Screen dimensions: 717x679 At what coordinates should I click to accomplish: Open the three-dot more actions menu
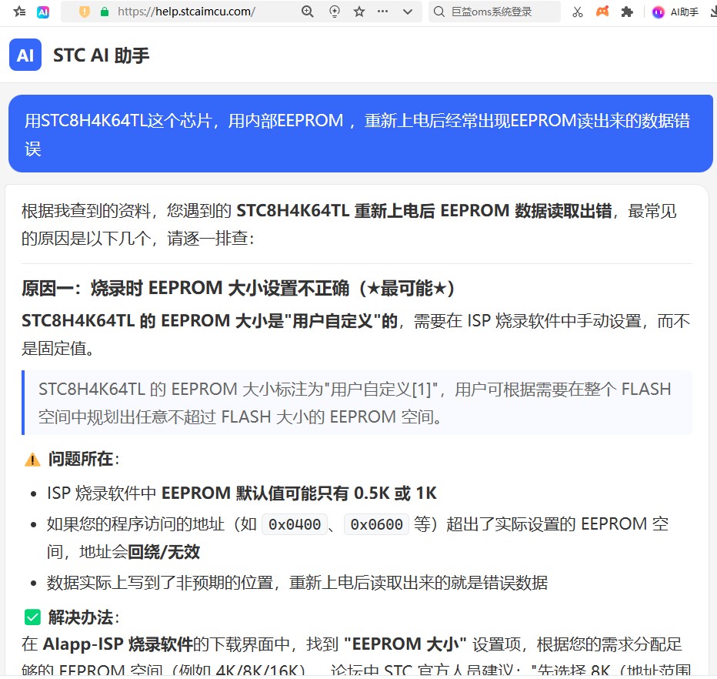pyautogui.click(x=383, y=12)
